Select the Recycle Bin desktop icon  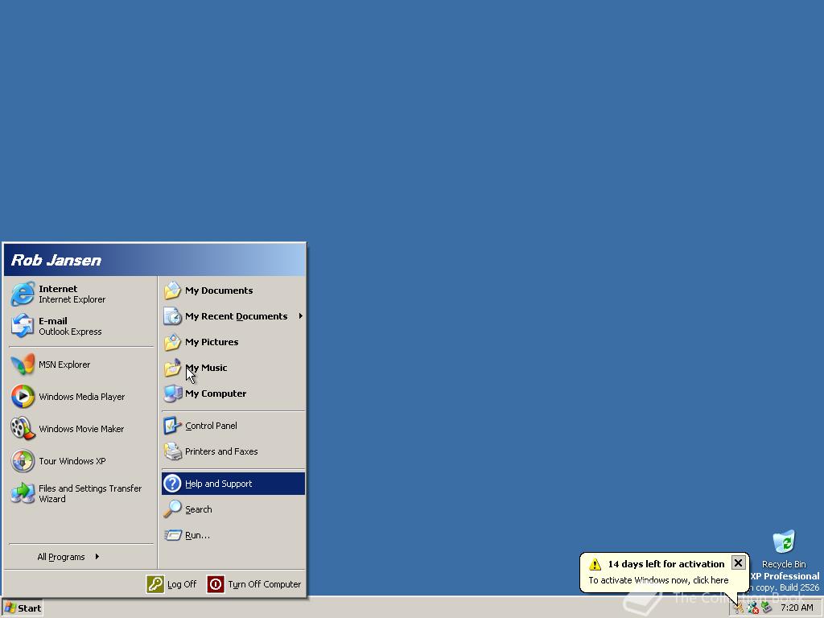point(784,550)
